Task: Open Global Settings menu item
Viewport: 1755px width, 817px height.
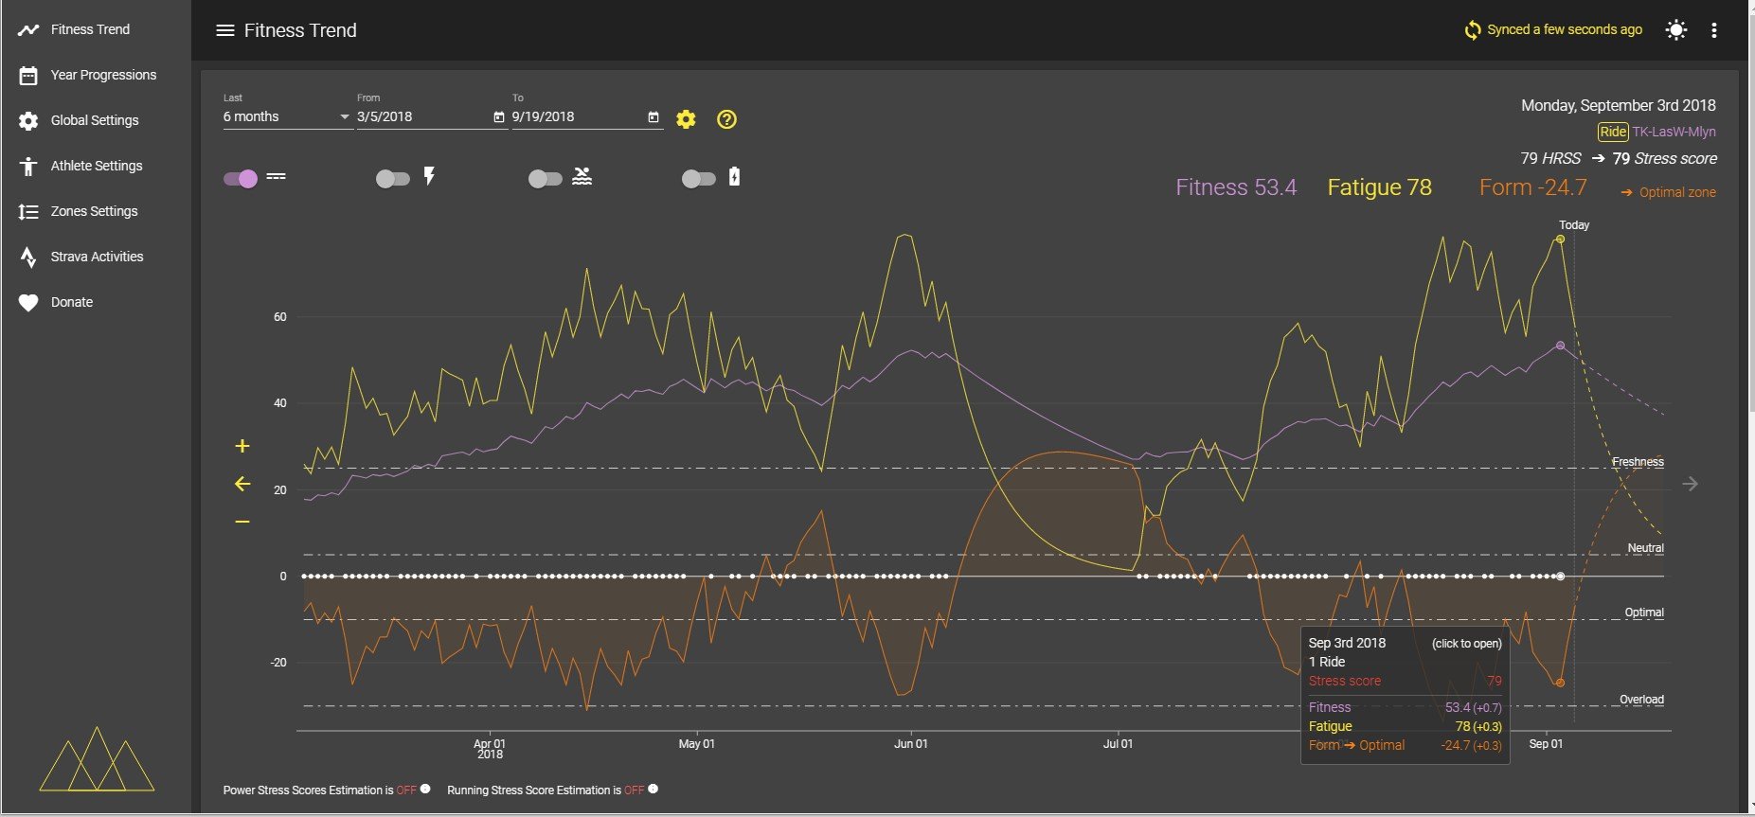Action: tap(96, 121)
